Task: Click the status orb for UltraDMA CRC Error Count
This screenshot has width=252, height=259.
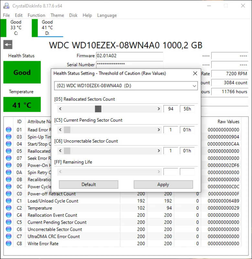Action: 9,237
